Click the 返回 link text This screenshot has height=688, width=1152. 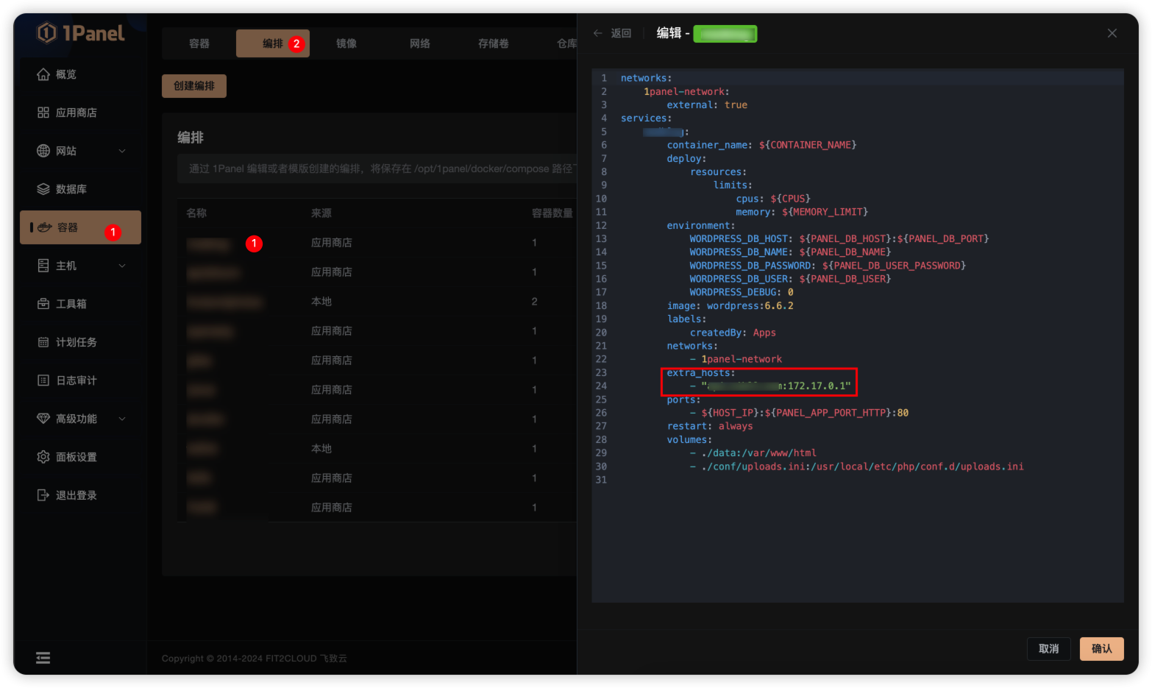(621, 33)
